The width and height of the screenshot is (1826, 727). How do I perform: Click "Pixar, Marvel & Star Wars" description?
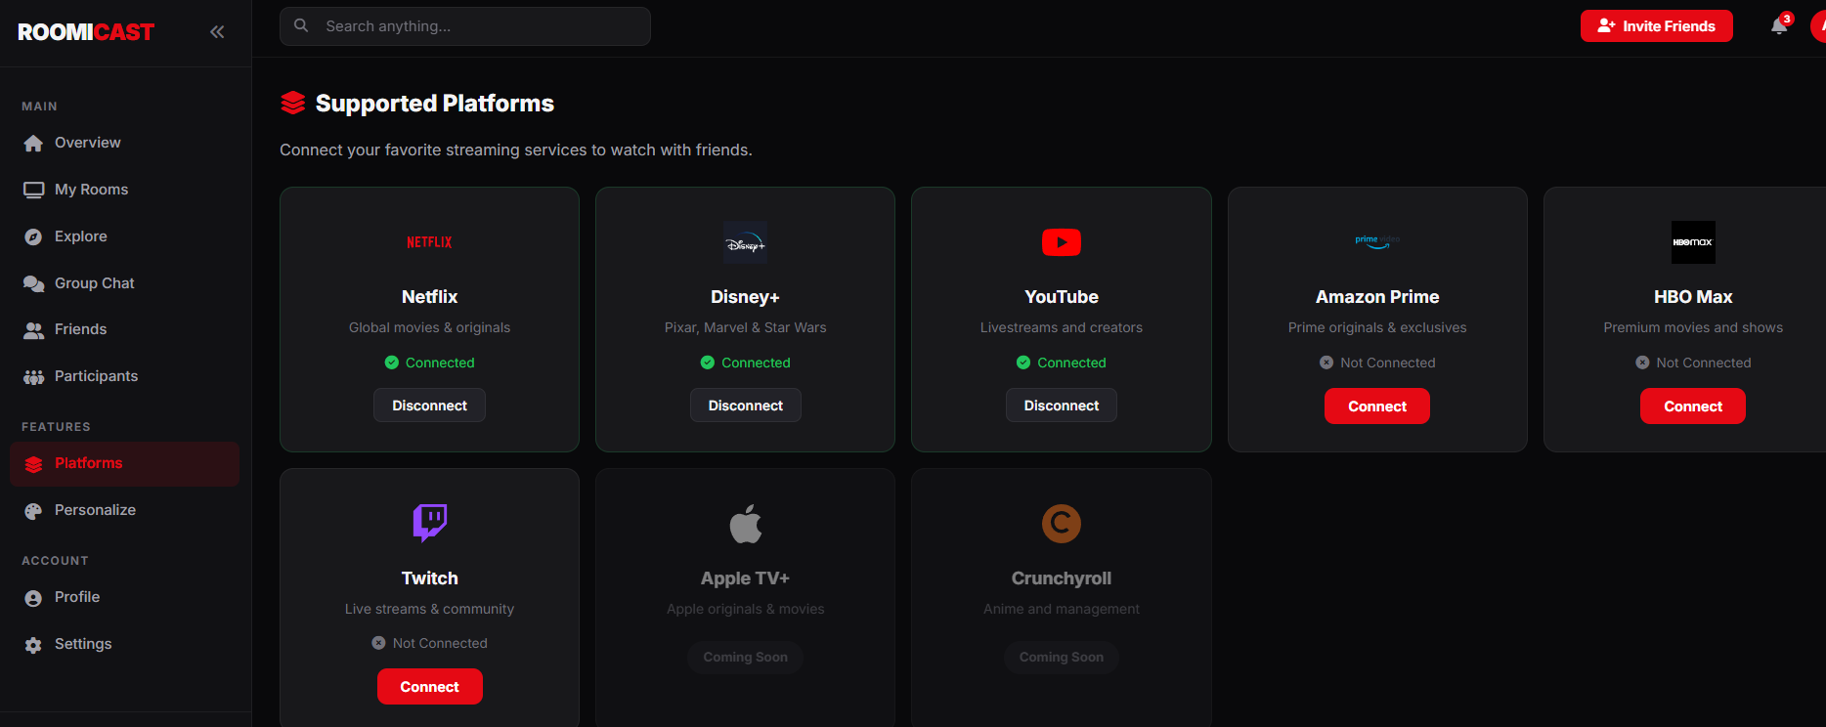point(746,327)
